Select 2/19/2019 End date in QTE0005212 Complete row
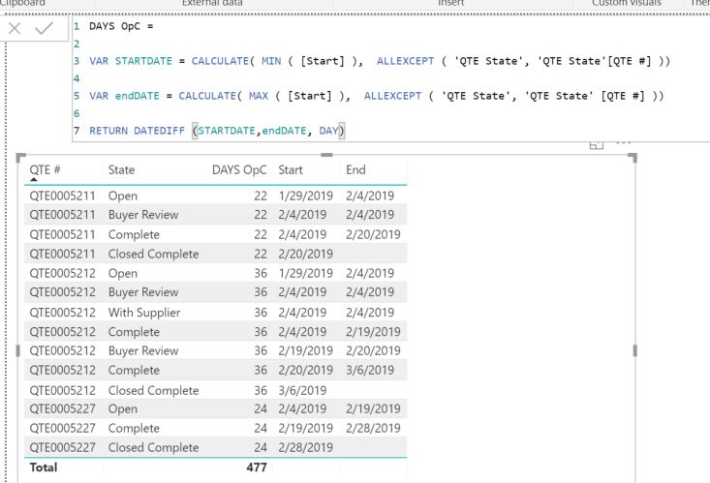This screenshot has width=710, height=483. [x=373, y=332]
